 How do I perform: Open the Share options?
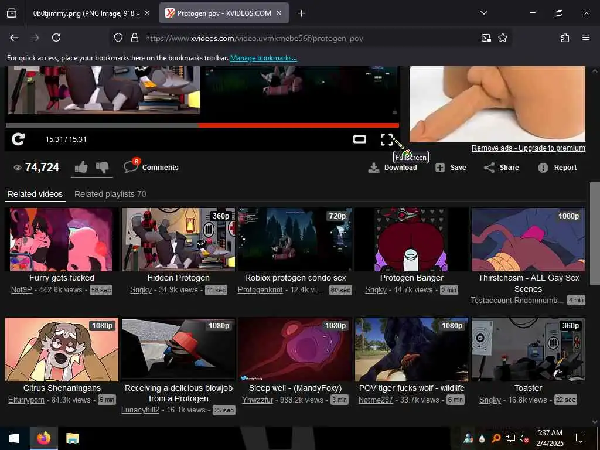(502, 168)
